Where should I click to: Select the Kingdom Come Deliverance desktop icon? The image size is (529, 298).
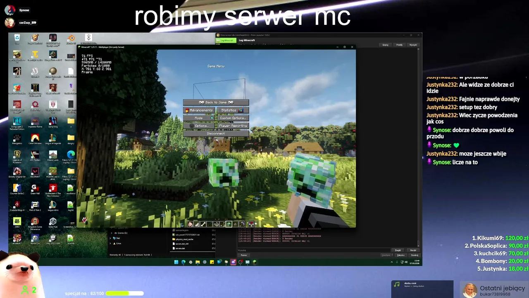35,223
